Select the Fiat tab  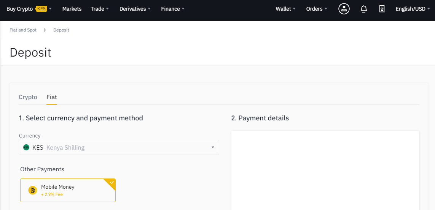[52, 97]
